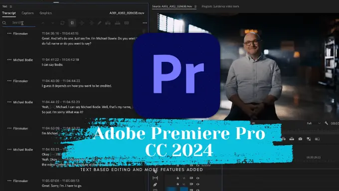The height and width of the screenshot is (191, 339).
Task: Toggle the Subtitle track eye icon
Action: [197, 165]
